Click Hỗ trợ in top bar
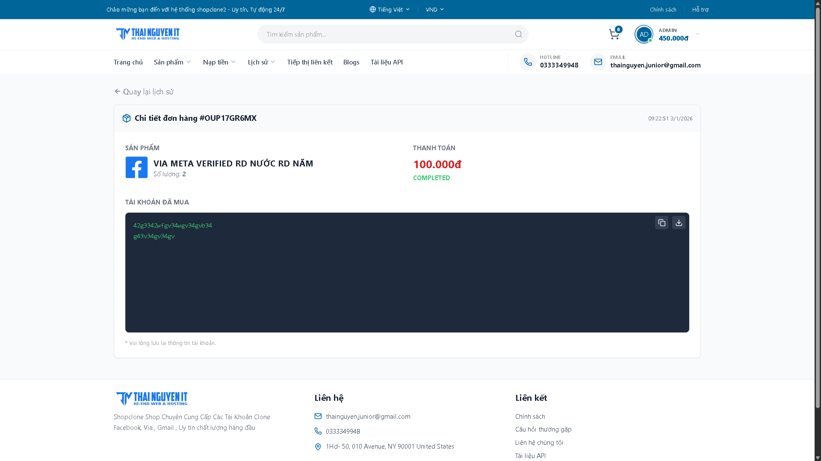Image resolution: width=821 pixels, height=461 pixels. click(x=700, y=9)
